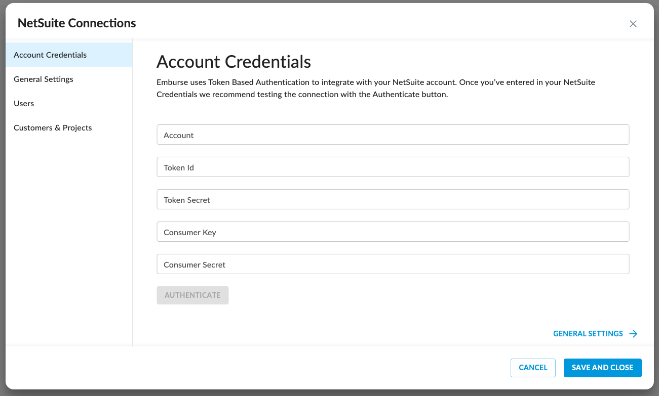Select the Token Id field

393,167
